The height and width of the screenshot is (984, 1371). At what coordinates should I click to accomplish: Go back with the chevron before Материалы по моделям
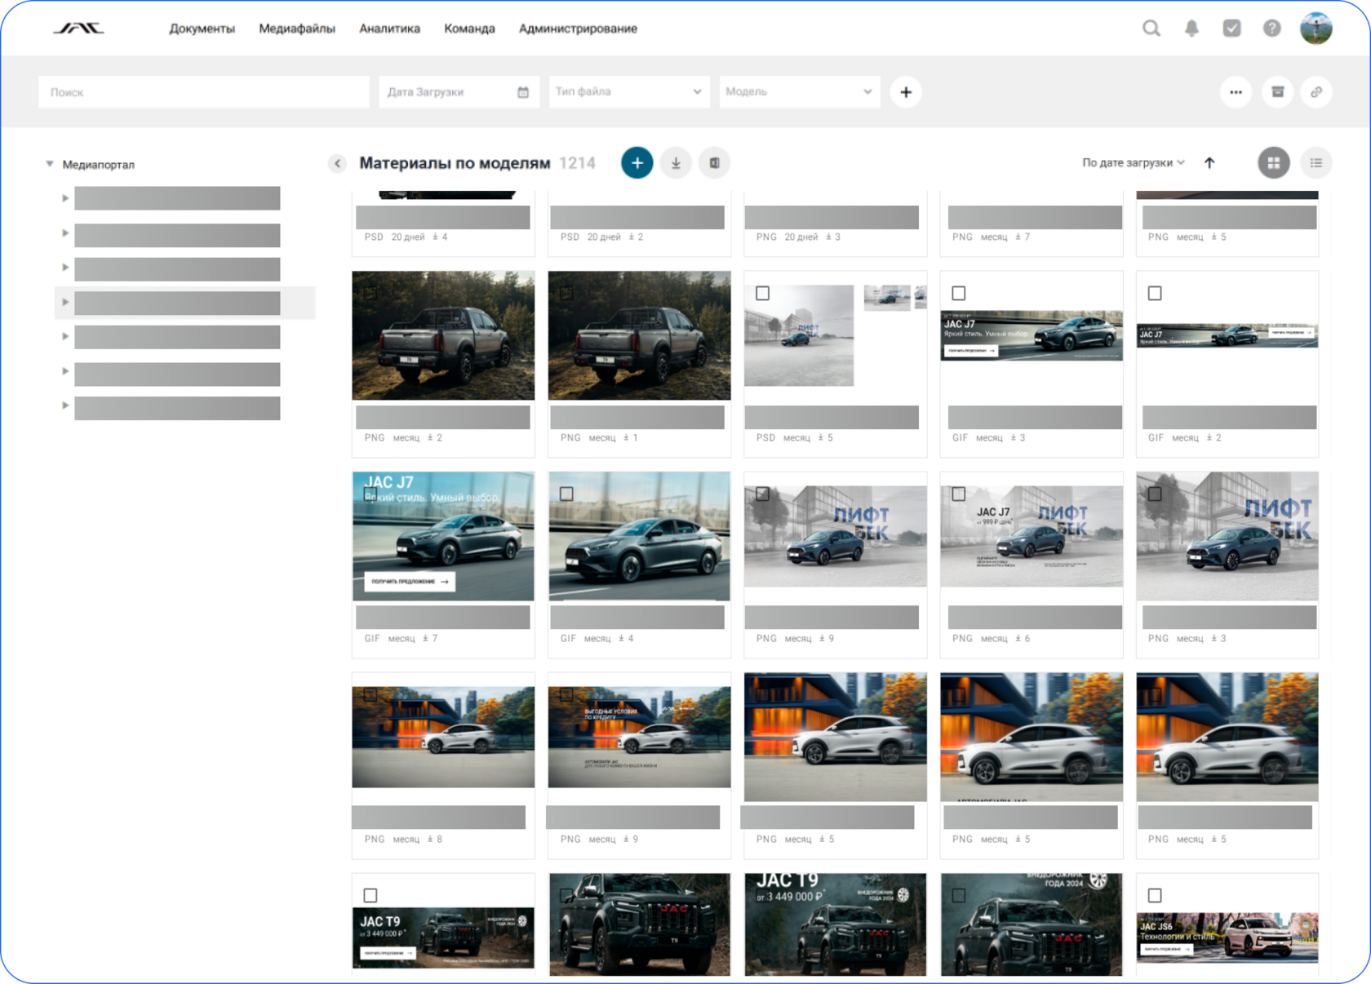[338, 163]
